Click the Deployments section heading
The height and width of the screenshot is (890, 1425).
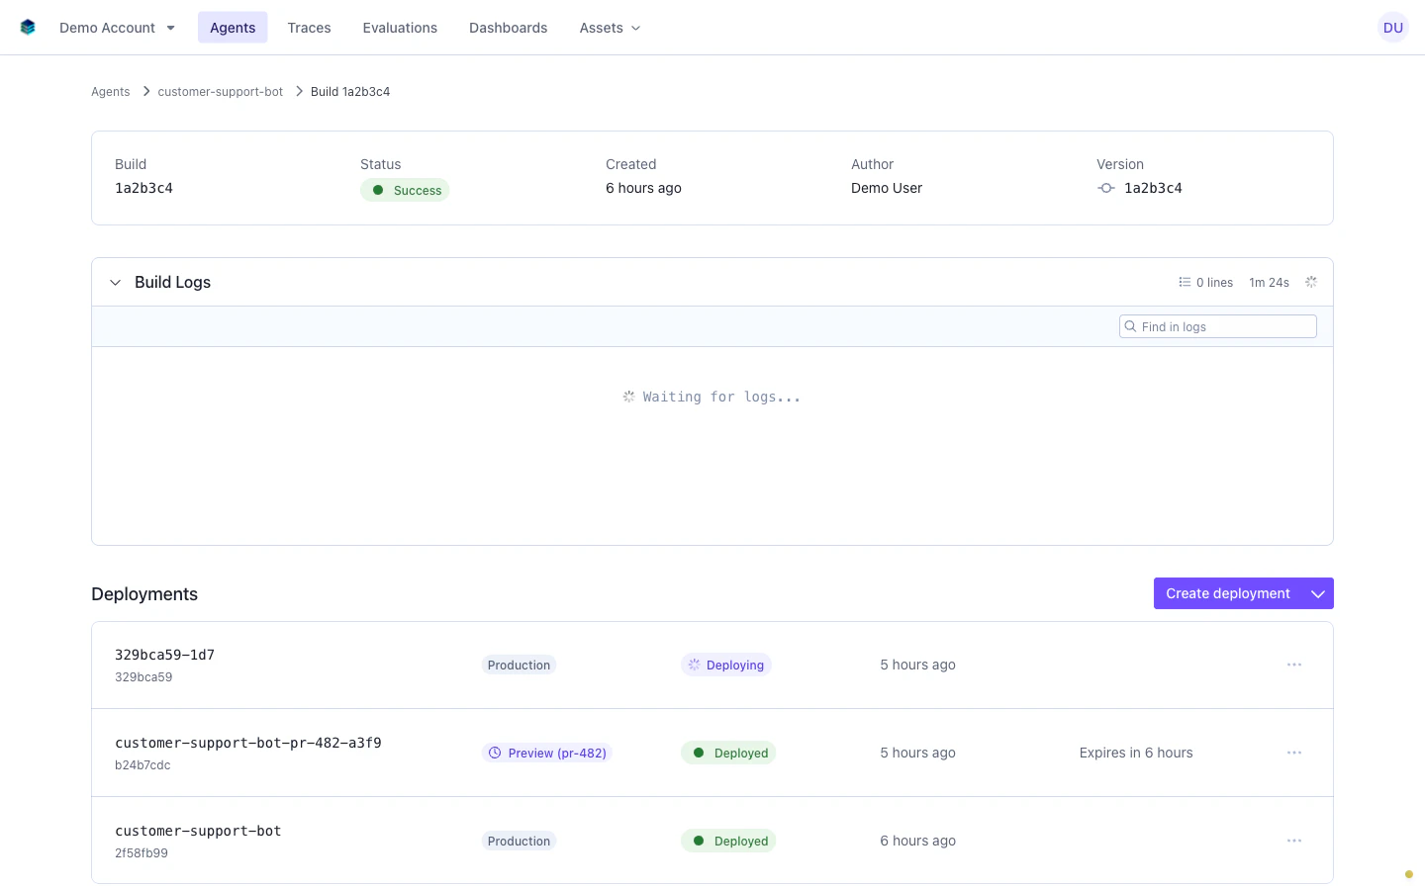[x=144, y=594]
